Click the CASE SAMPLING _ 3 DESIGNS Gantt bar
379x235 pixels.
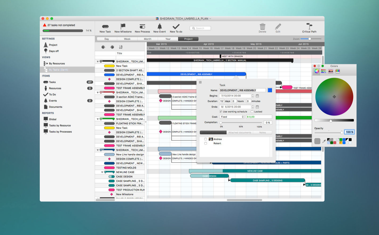pyautogui.click(x=267, y=180)
